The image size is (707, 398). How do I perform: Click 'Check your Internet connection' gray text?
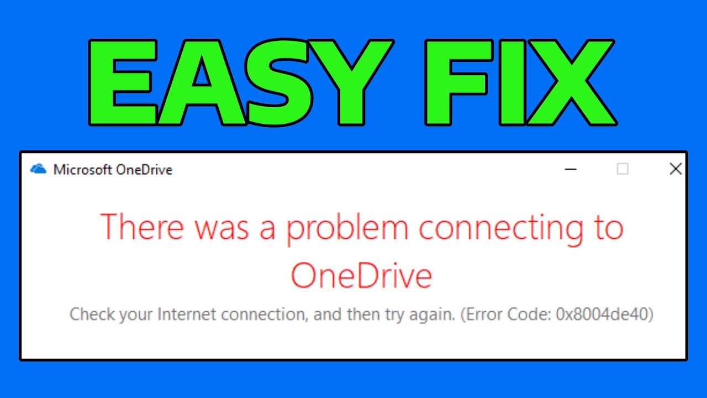point(188,315)
